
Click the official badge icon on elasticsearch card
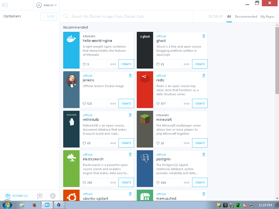(130, 155)
